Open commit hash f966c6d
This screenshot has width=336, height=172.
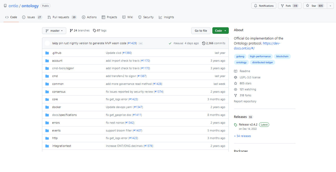tap(178, 43)
